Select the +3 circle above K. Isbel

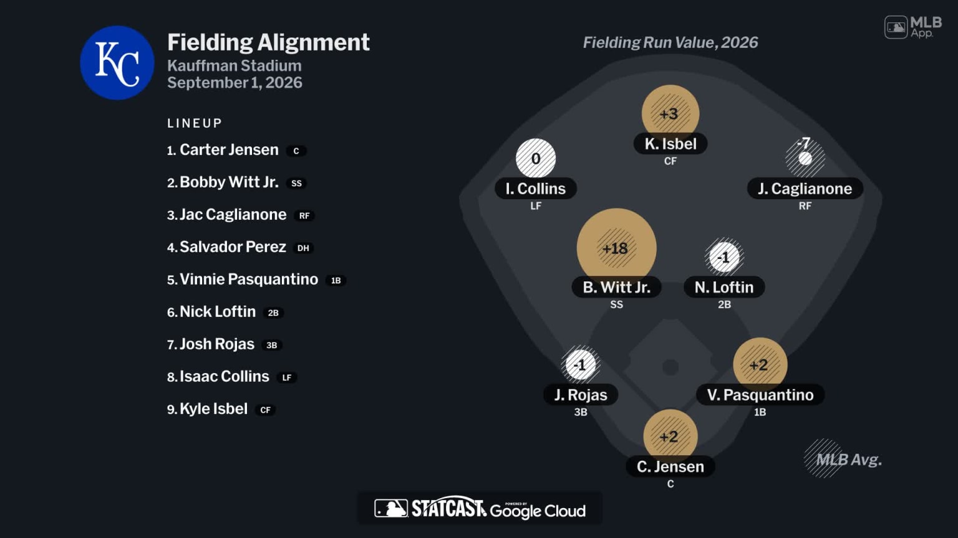pos(670,113)
